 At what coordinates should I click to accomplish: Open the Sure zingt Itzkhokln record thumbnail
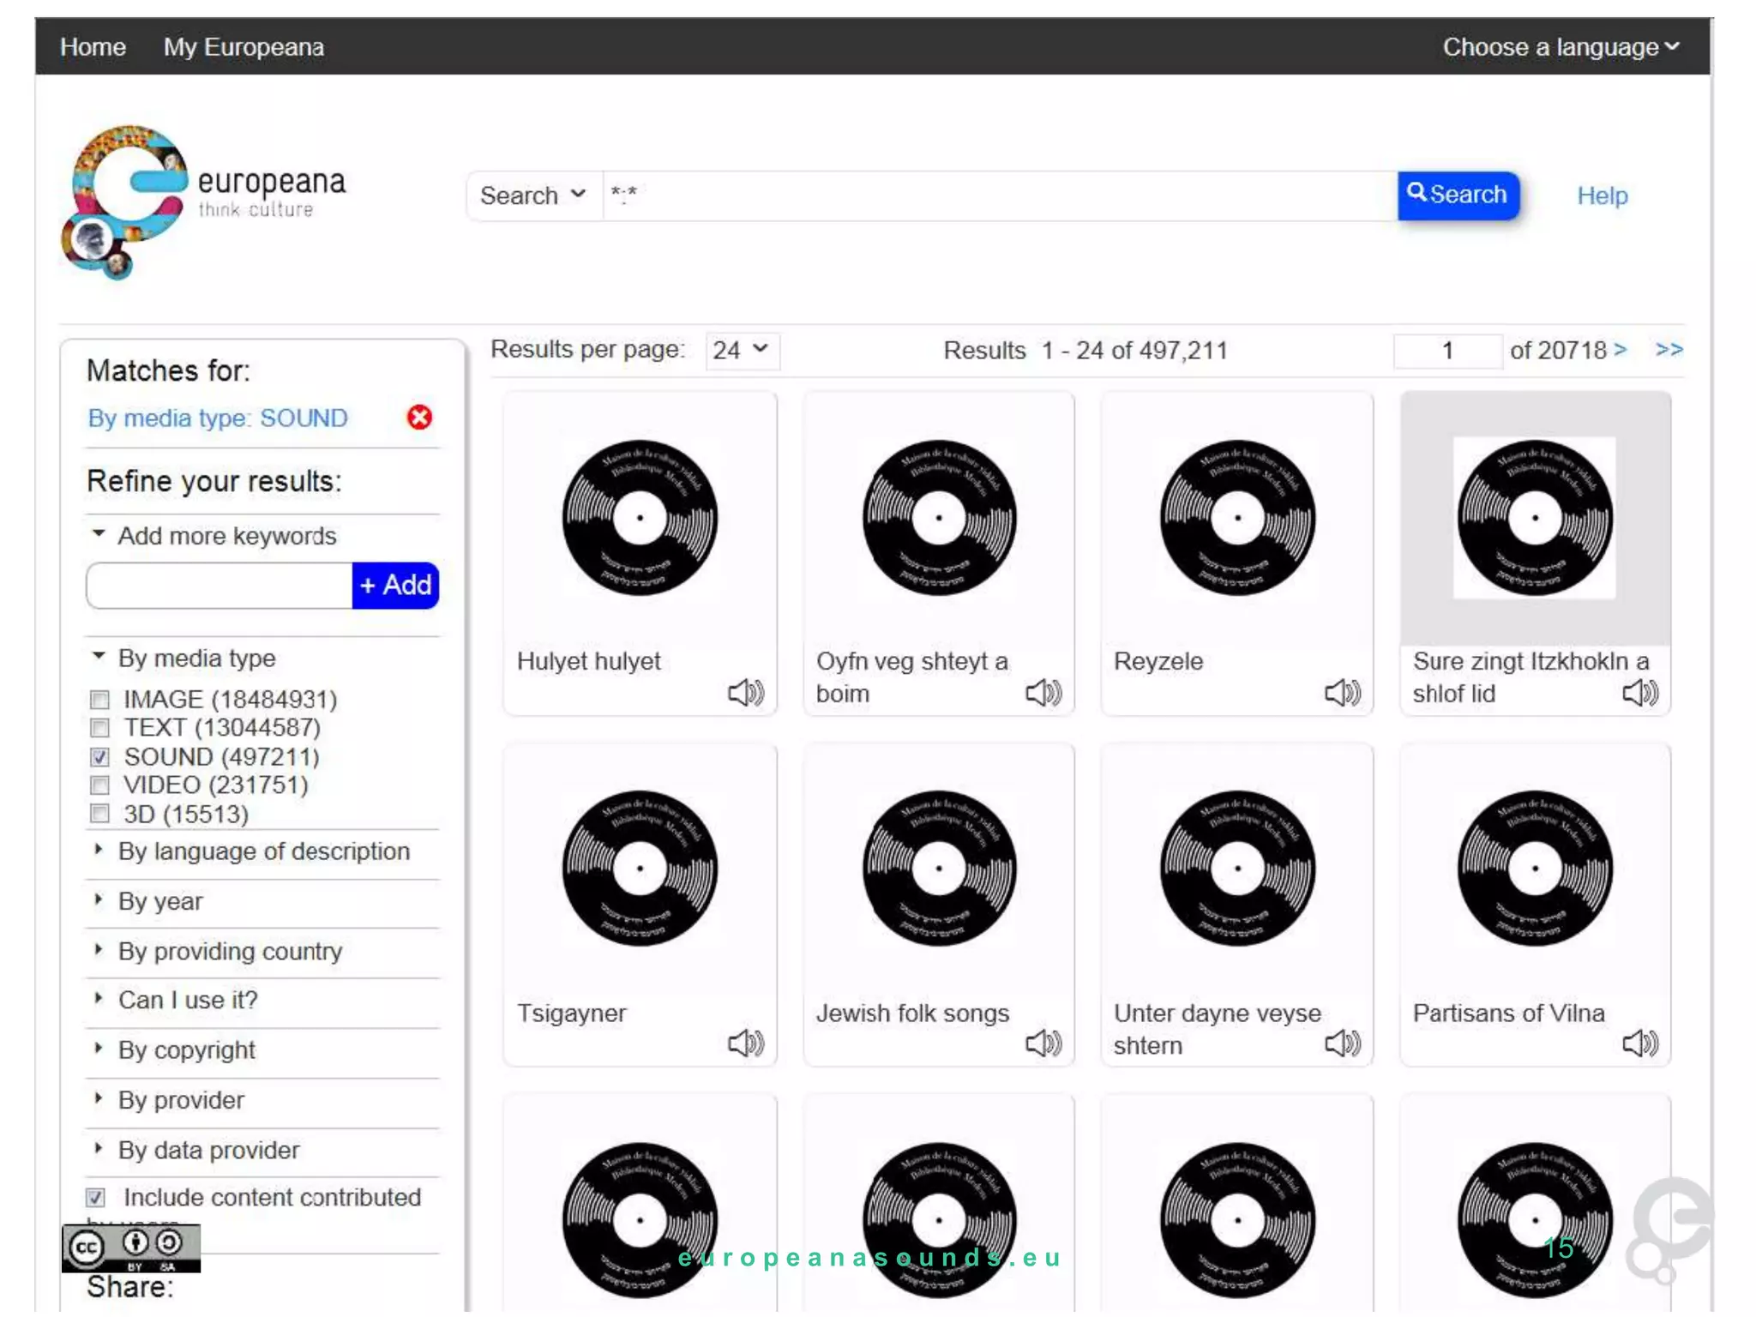[x=1534, y=518]
